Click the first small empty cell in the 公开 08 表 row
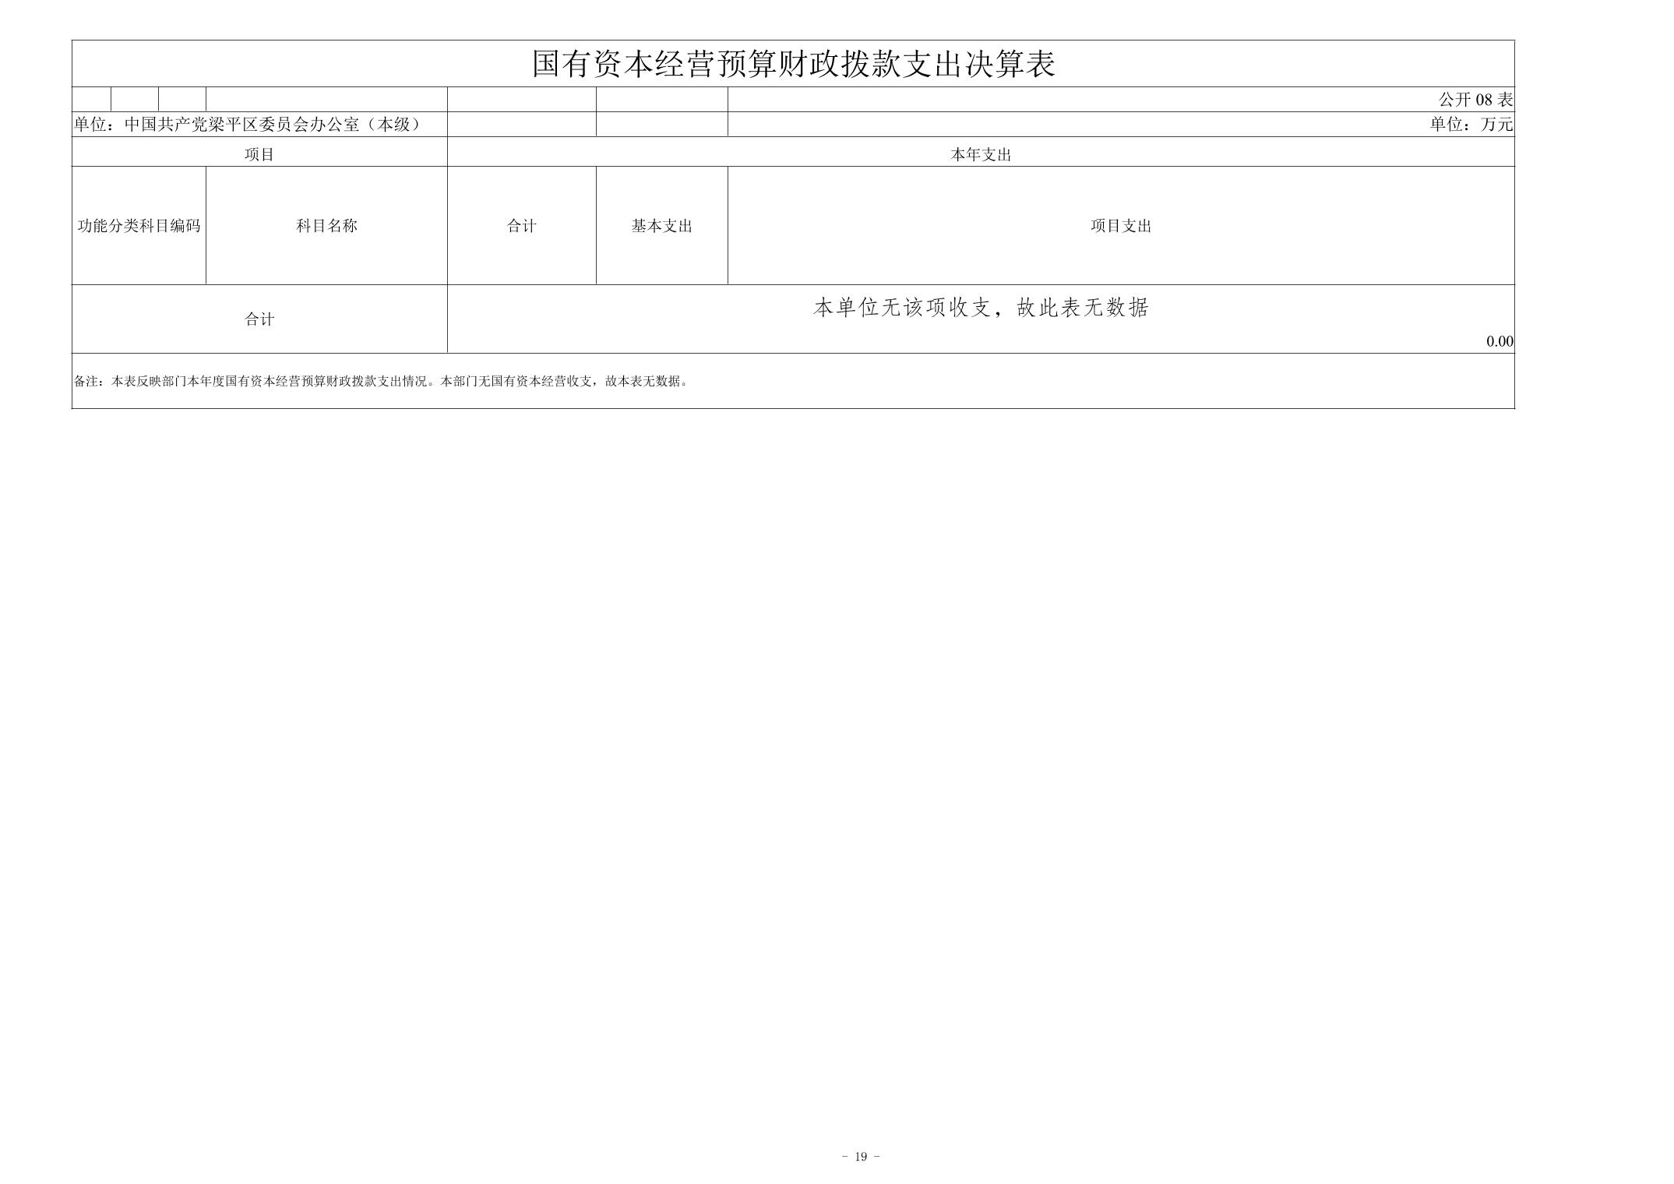Screen dimensions: 1674x1184 (x=91, y=100)
